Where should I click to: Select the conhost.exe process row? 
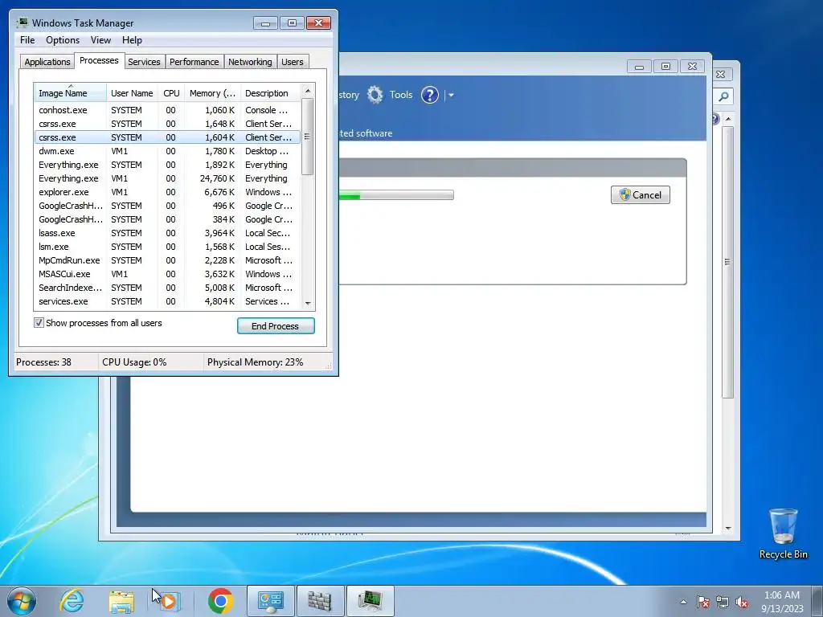(x=167, y=110)
